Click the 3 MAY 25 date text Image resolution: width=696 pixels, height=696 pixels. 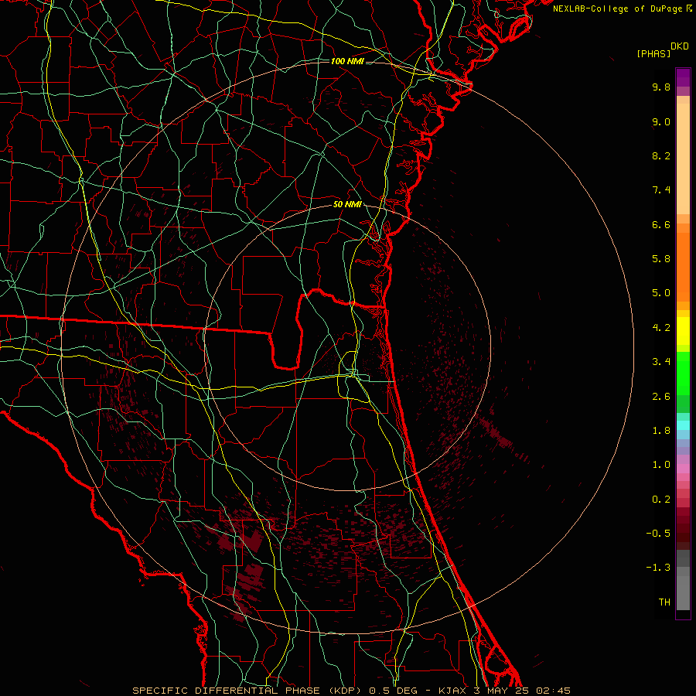click(500, 691)
